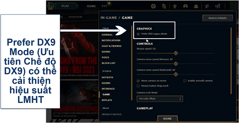The width and height of the screenshot is (239, 123).
Task: Click the settings panel vertical scrollbar
Action: coord(231,61)
